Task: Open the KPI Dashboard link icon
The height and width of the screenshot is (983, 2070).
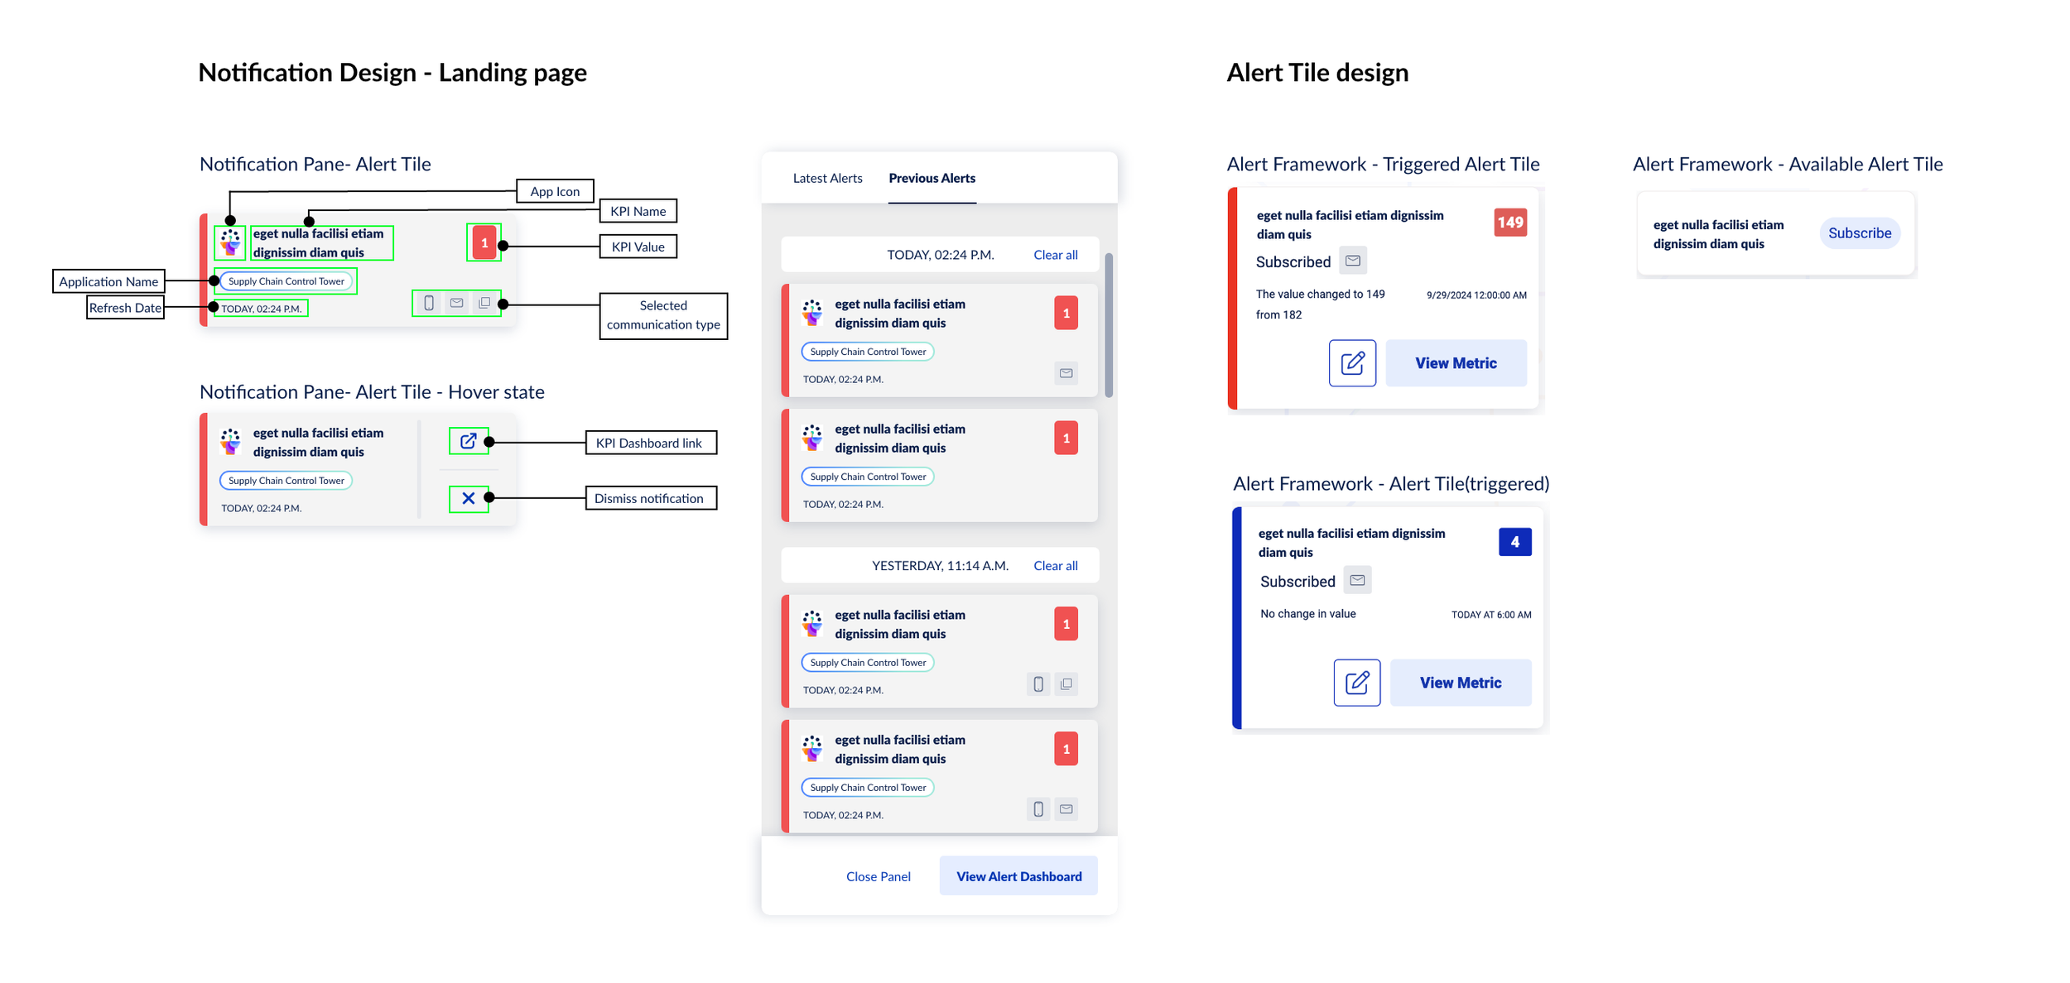Action: click(x=468, y=441)
